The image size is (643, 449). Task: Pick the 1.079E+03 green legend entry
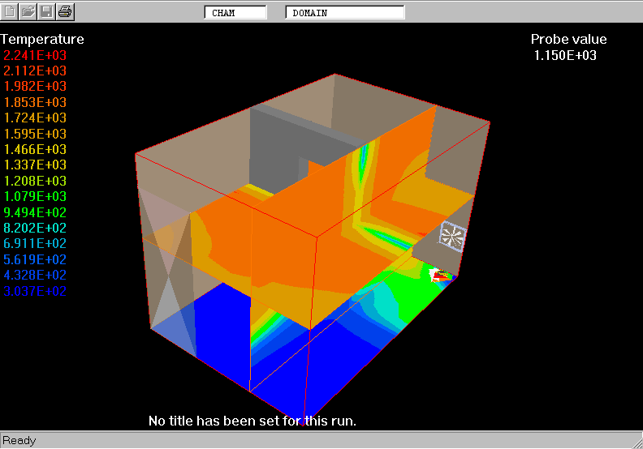click(35, 196)
